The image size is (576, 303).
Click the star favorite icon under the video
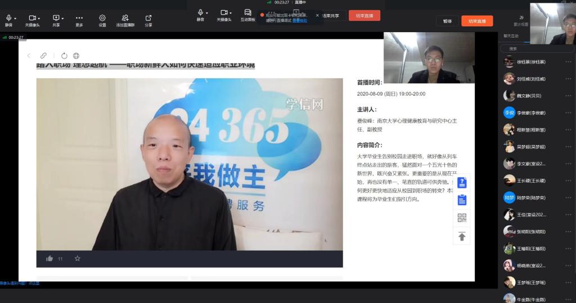pos(78,259)
